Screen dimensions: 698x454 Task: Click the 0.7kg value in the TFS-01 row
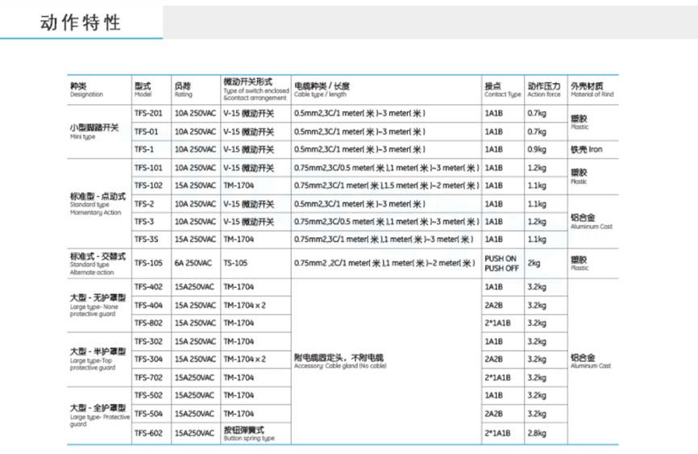pyautogui.click(x=537, y=132)
